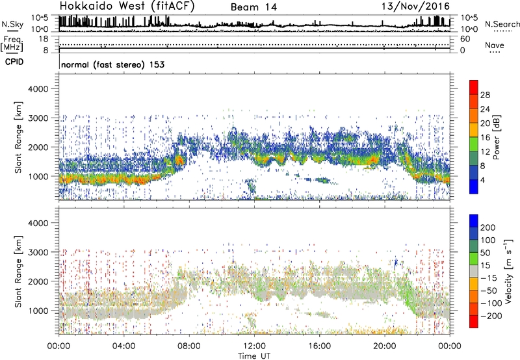This screenshot has width=520, height=360.
Task: Click the "CPID" row label
Action: click(x=14, y=62)
